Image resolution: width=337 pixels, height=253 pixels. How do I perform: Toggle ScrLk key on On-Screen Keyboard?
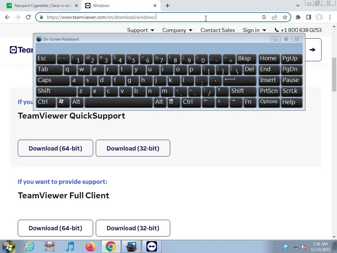292,92
